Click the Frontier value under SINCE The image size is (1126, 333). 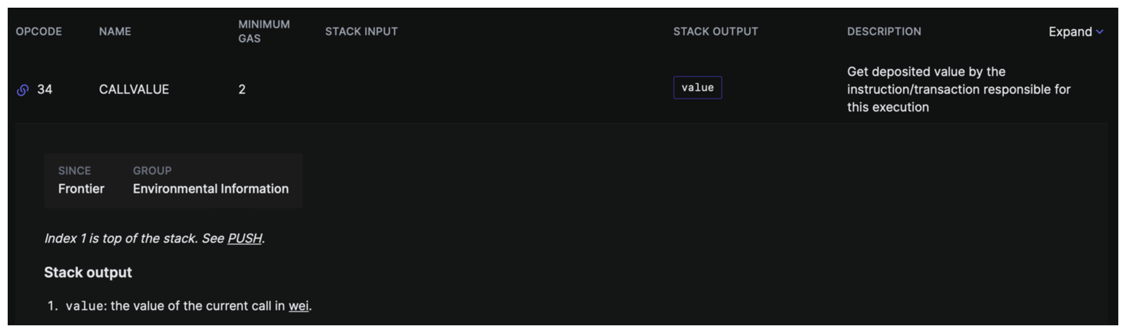81,189
